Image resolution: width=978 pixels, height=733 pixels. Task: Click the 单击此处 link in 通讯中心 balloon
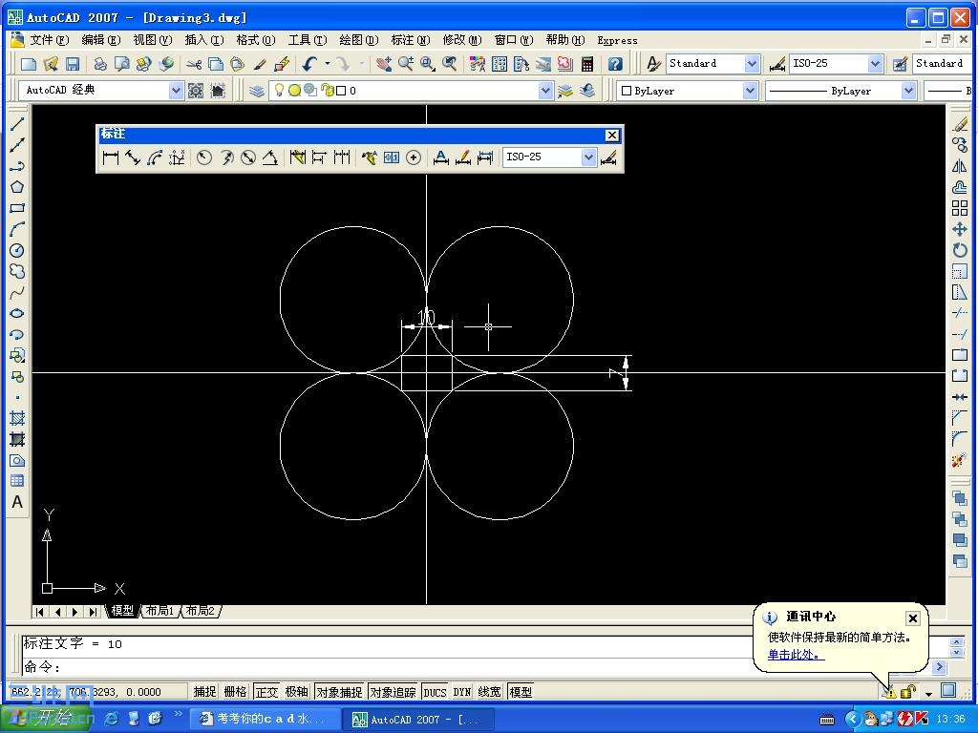click(x=796, y=655)
